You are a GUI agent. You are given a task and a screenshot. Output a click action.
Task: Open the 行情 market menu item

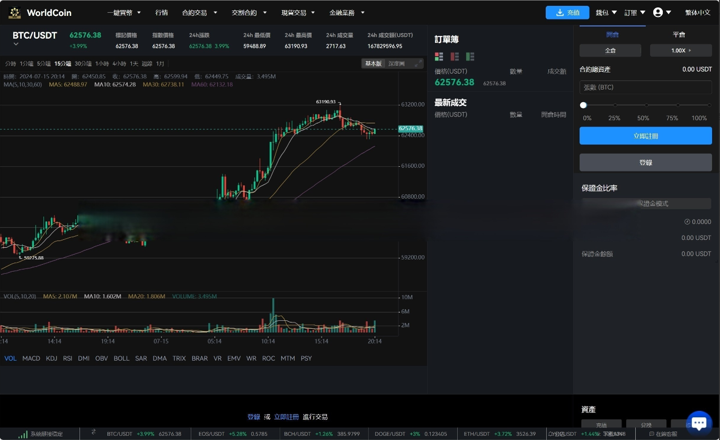162,12
